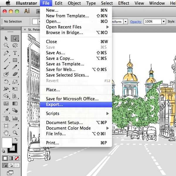Change the Screen Mode

(10, 173)
